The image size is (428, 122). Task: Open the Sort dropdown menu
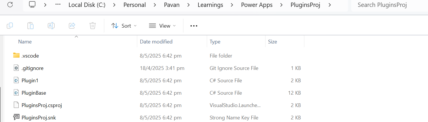coord(124,26)
